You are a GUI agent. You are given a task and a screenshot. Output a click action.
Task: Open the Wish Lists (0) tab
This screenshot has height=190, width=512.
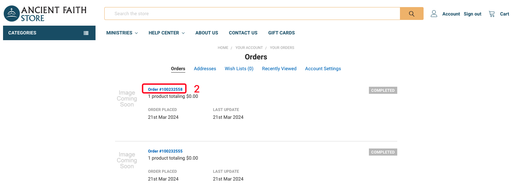[239, 69]
